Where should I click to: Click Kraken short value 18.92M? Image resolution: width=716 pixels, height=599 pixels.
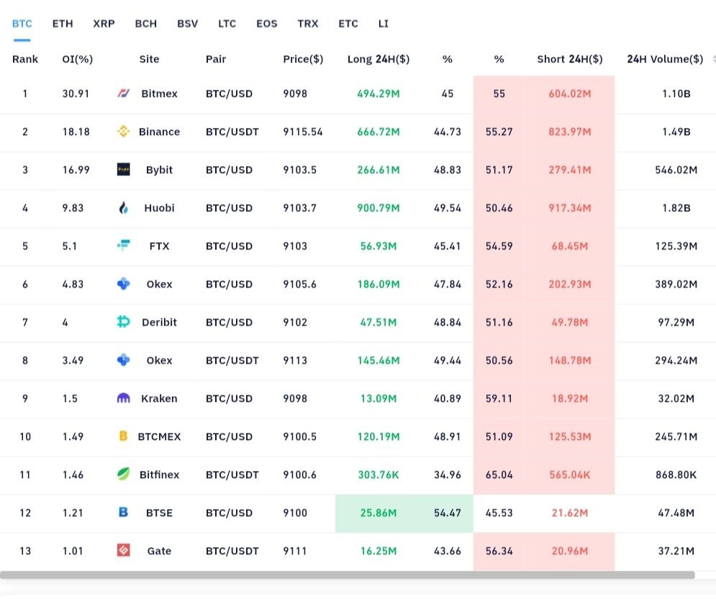point(570,398)
